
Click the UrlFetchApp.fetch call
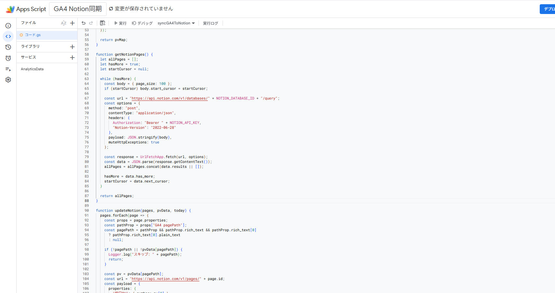tap(174, 157)
